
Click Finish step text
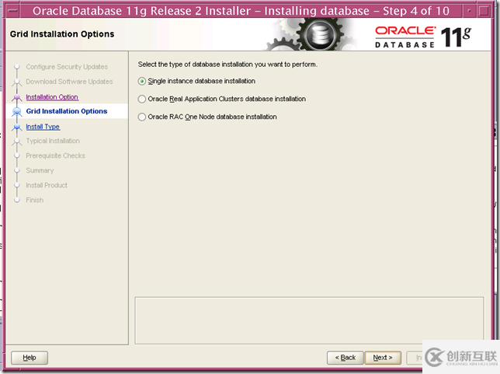[34, 200]
